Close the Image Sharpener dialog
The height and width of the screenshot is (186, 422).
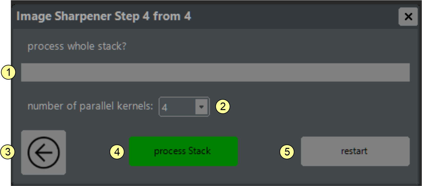pos(408,17)
